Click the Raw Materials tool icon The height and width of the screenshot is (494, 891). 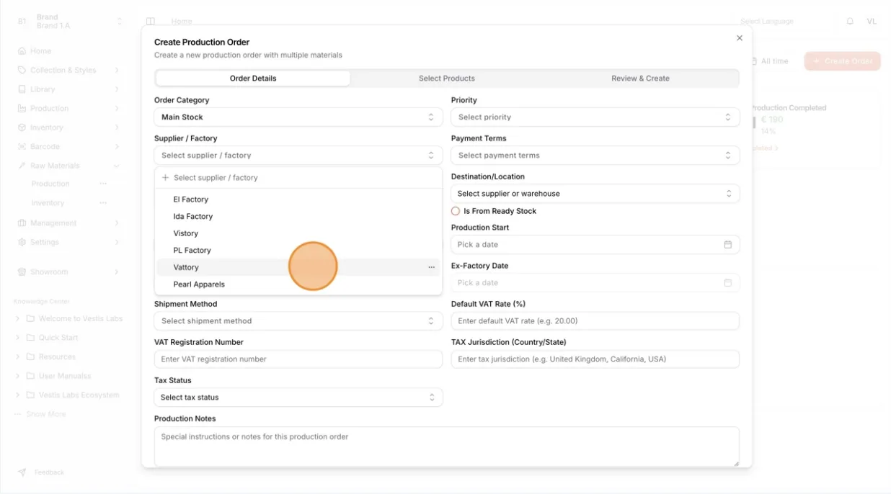pyautogui.click(x=22, y=166)
